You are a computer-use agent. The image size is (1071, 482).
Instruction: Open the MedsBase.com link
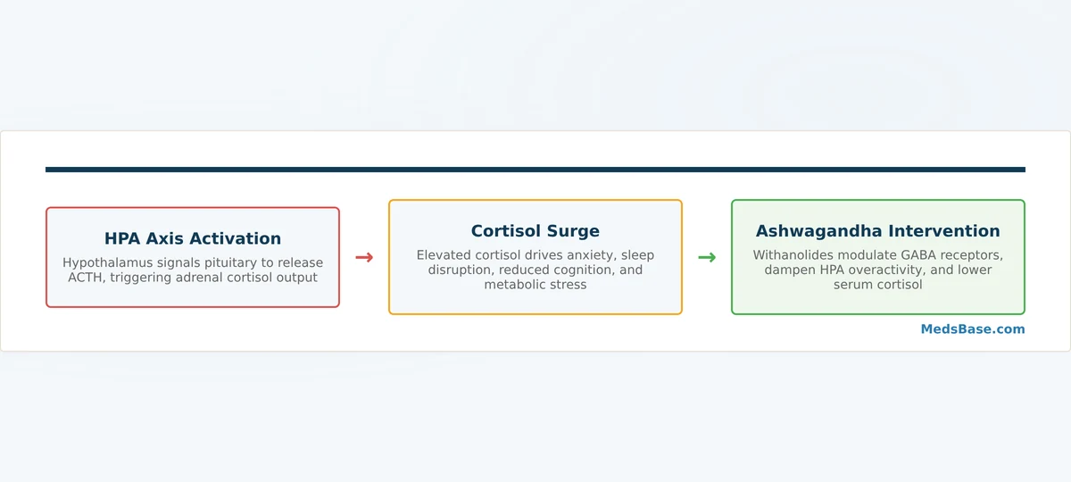pos(973,329)
